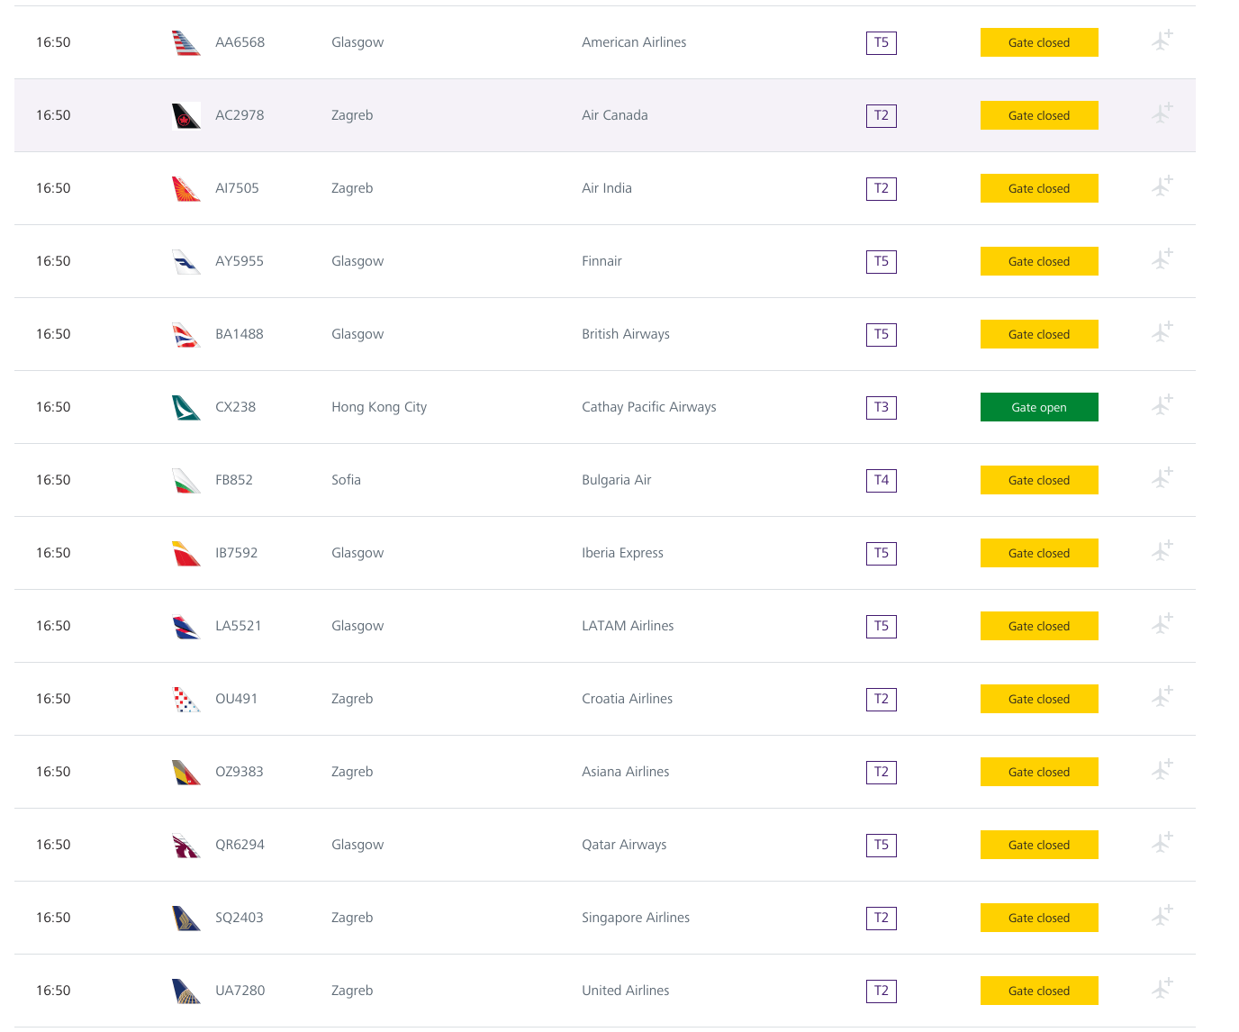Click the American Airlines tail logo
This screenshot has height=1032, width=1239.
[x=185, y=42]
